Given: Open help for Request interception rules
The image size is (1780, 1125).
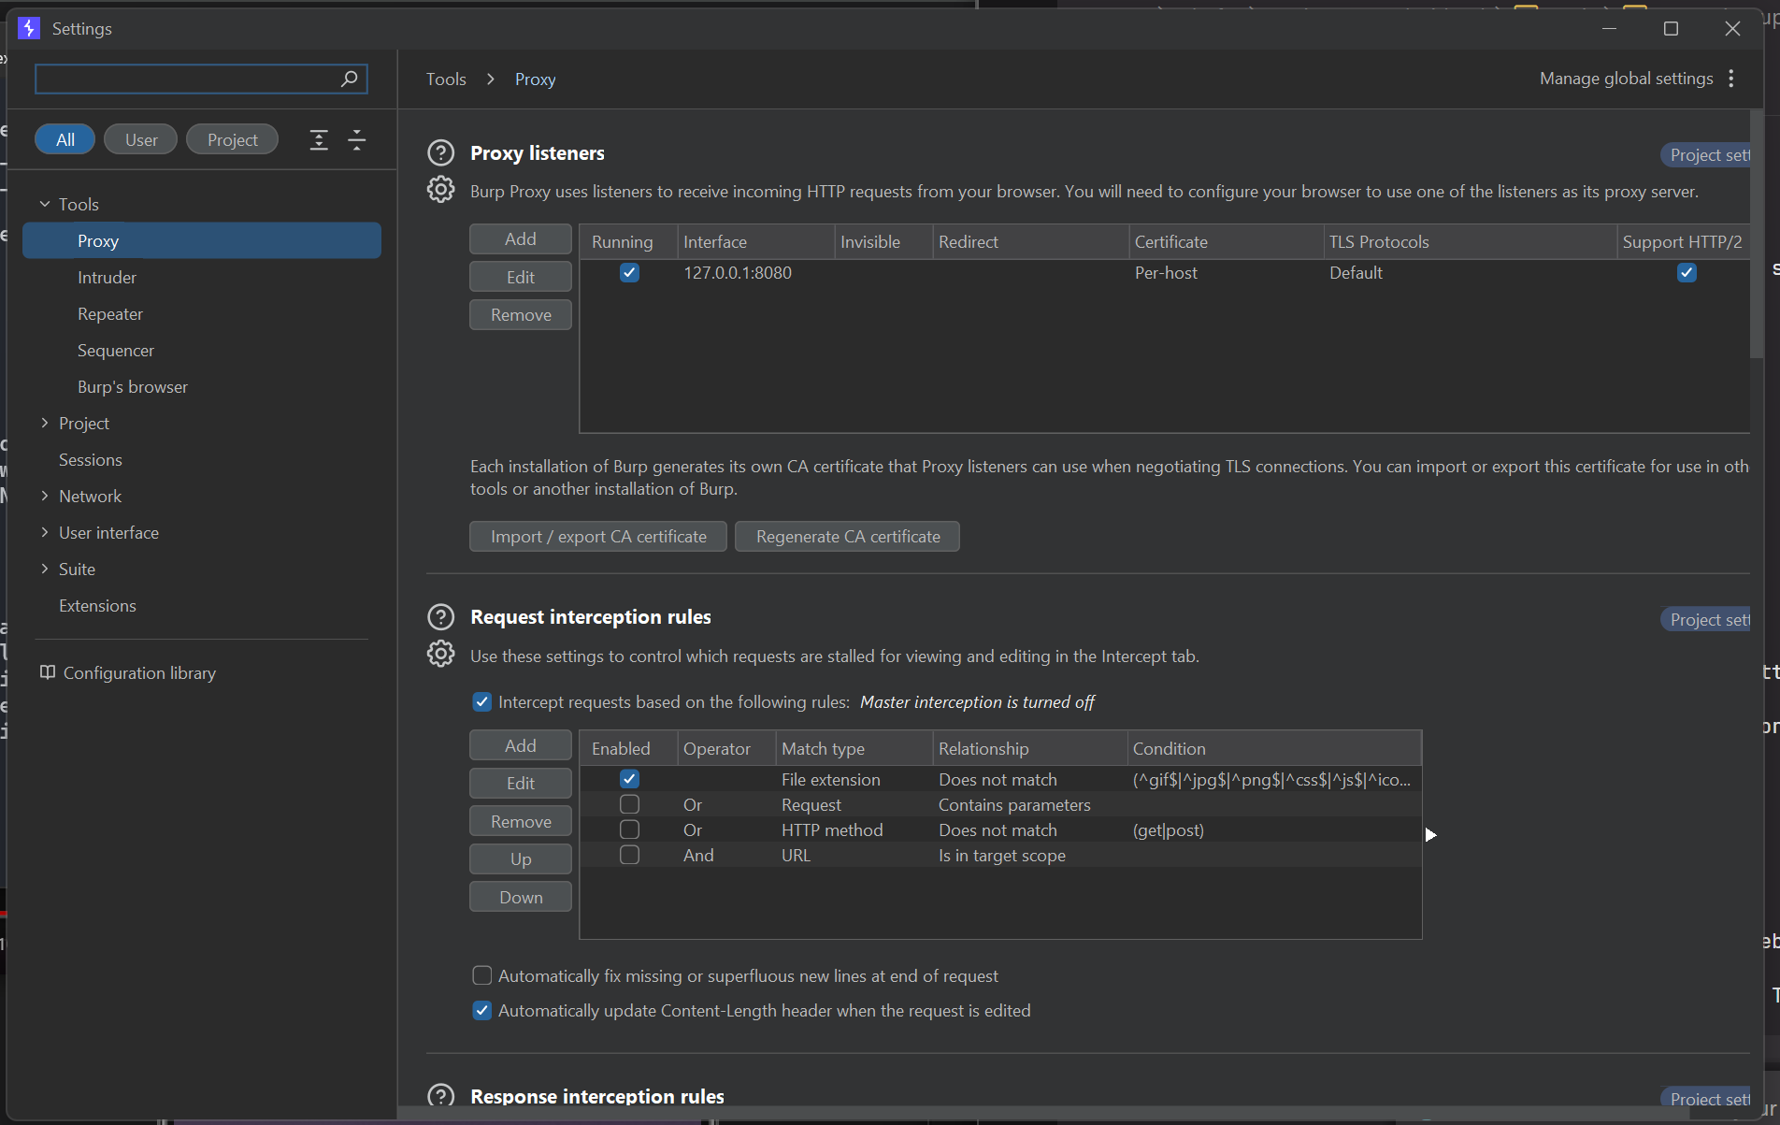Looking at the screenshot, I should 440,617.
